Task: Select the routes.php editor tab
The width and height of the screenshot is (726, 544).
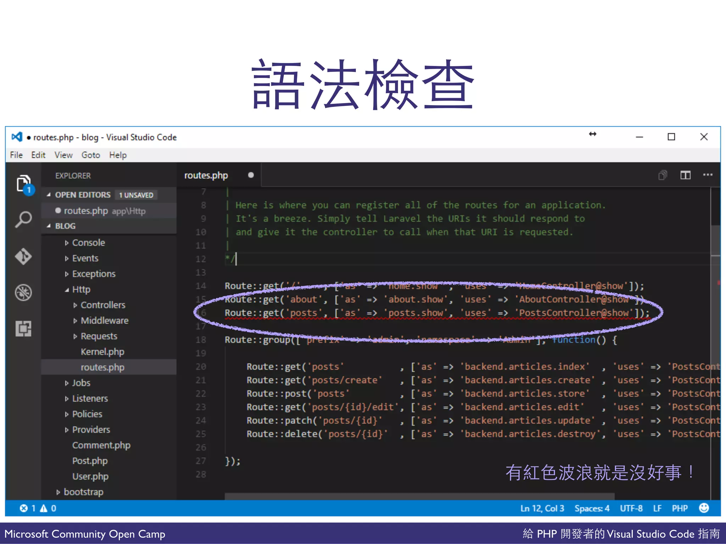Action: point(219,175)
